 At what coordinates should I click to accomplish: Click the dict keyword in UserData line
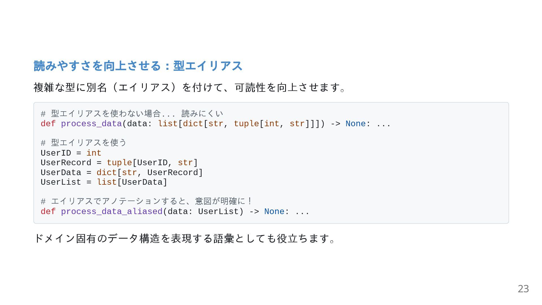[107, 173]
